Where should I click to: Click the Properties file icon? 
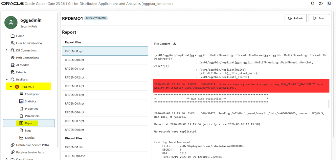click(21, 109)
